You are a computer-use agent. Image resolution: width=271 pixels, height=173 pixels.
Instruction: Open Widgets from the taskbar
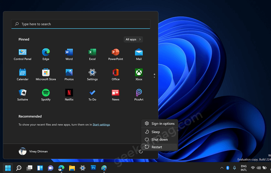pyautogui.click(x=40, y=168)
